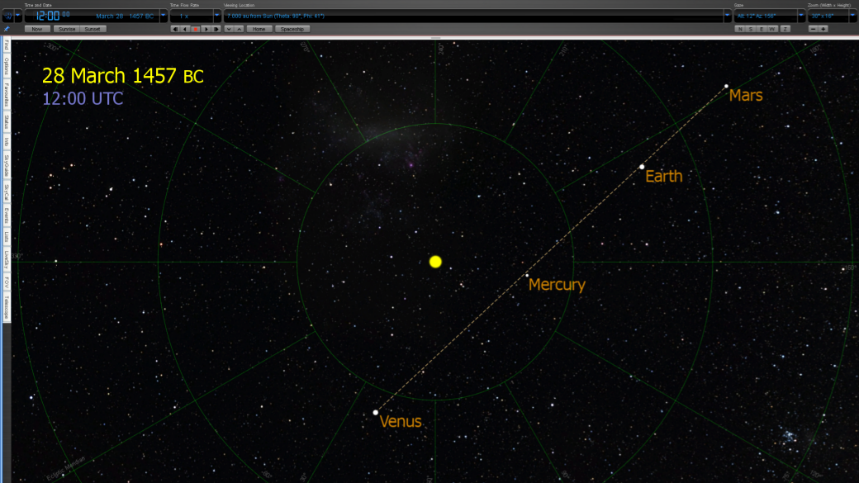
Task: Open the Find side tab
Action: pyautogui.click(x=7, y=45)
